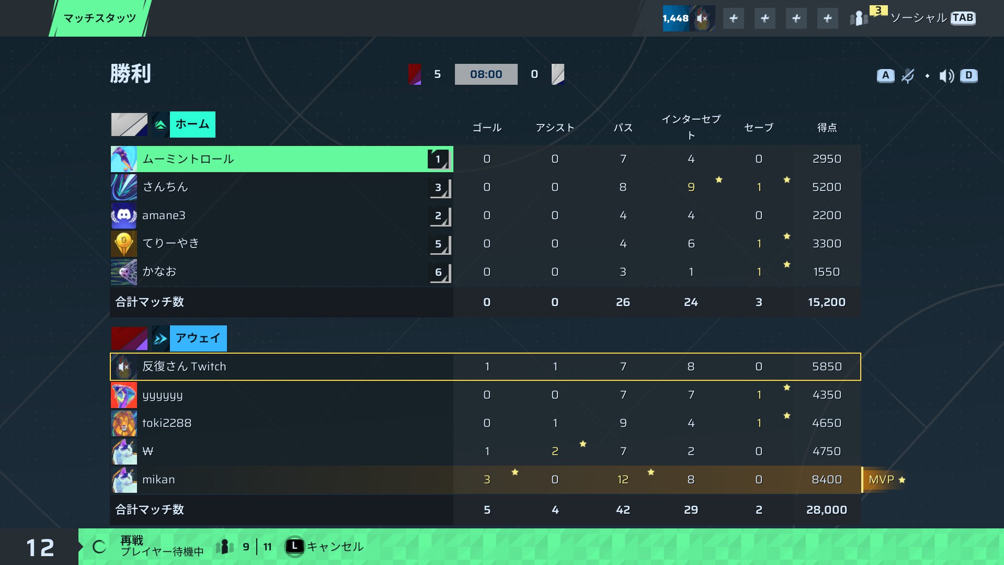Click the 08:00 match timer
The width and height of the screenshot is (1004, 565).
pyautogui.click(x=486, y=74)
